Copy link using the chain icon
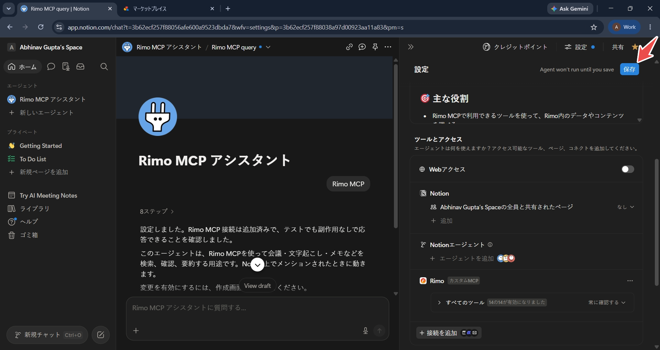 tap(349, 47)
